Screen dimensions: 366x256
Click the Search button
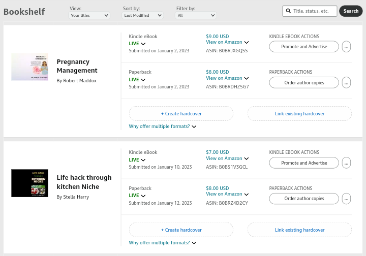click(351, 11)
